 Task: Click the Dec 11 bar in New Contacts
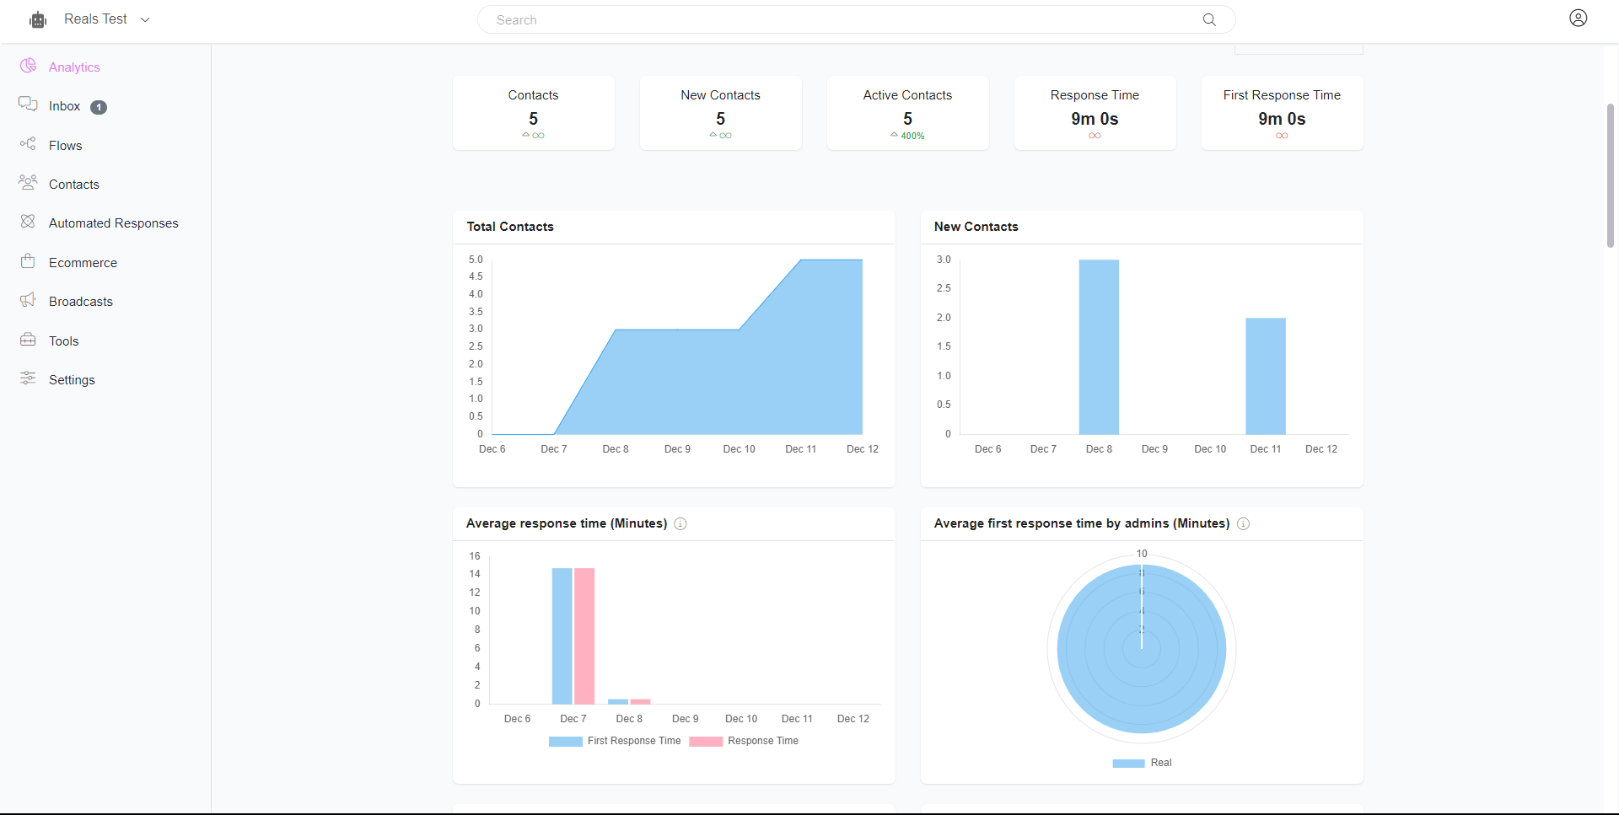point(1266,376)
